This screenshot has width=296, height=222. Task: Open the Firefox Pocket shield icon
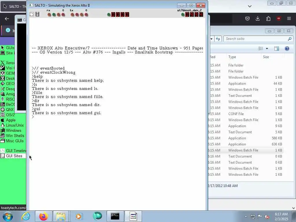pyautogui.click(x=247, y=18)
